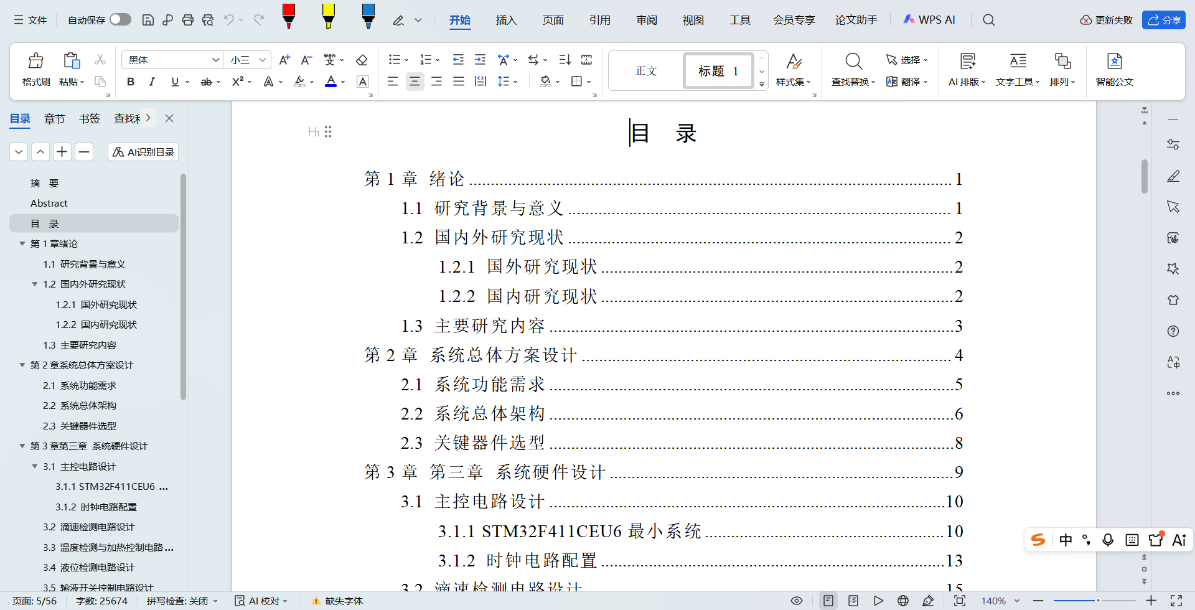1195x610 pixels.
Task: Select the blue highlighter pen
Action: coord(368,16)
